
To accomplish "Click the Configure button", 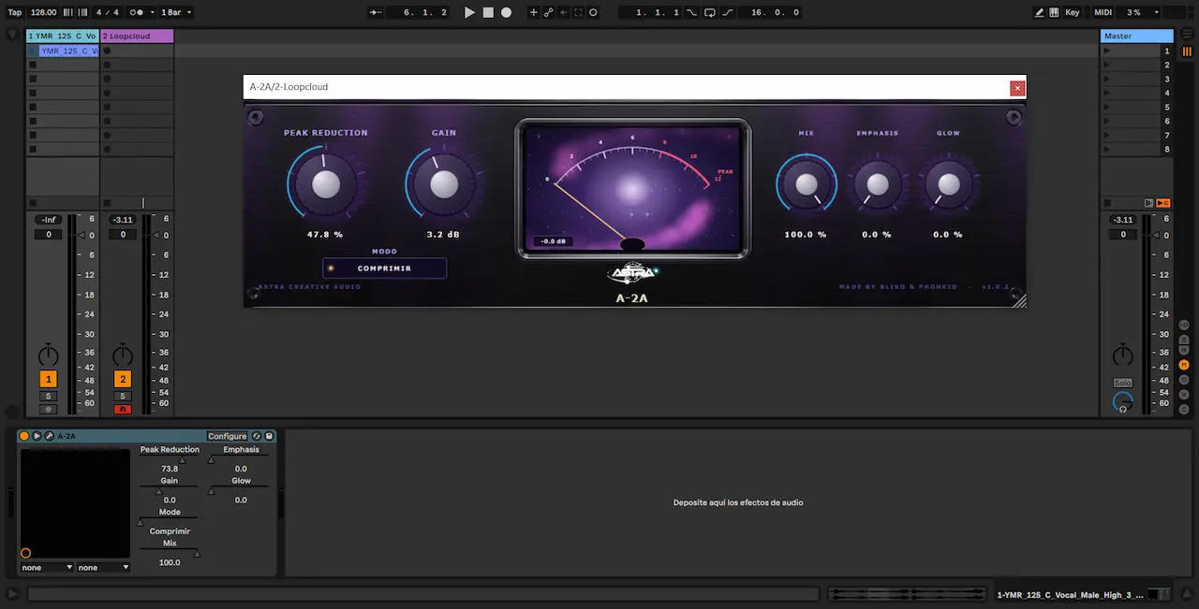I will 228,436.
